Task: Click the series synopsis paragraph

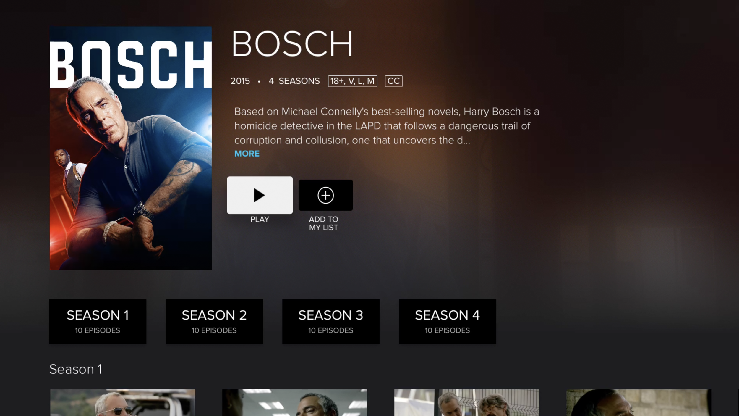Action: (x=387, y=126)
